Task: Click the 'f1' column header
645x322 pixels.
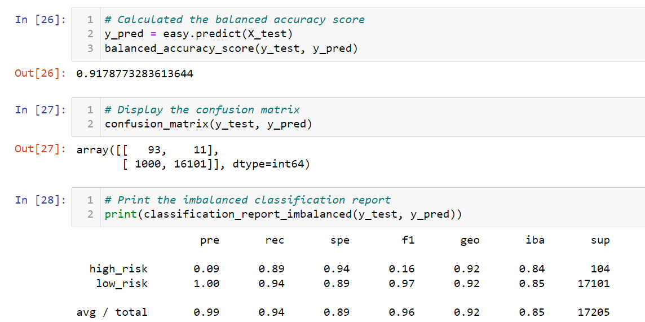Action: coord(408,241)
